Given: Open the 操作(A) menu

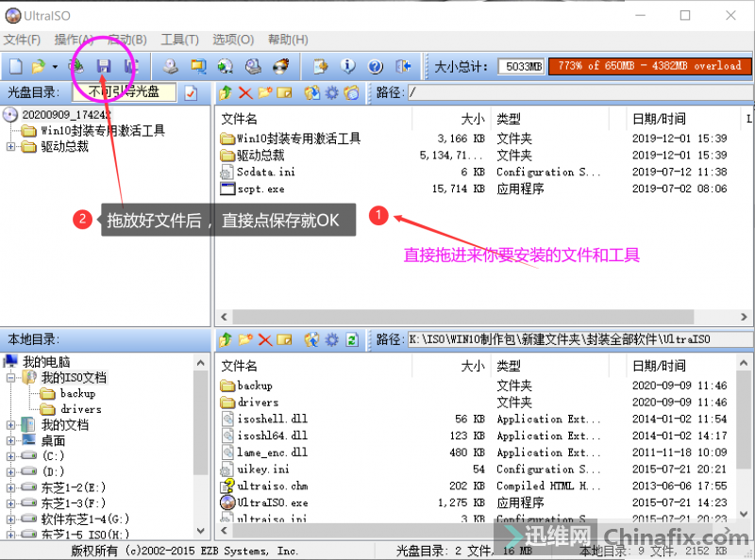Looking at the screenshot, I should [74, 40].
